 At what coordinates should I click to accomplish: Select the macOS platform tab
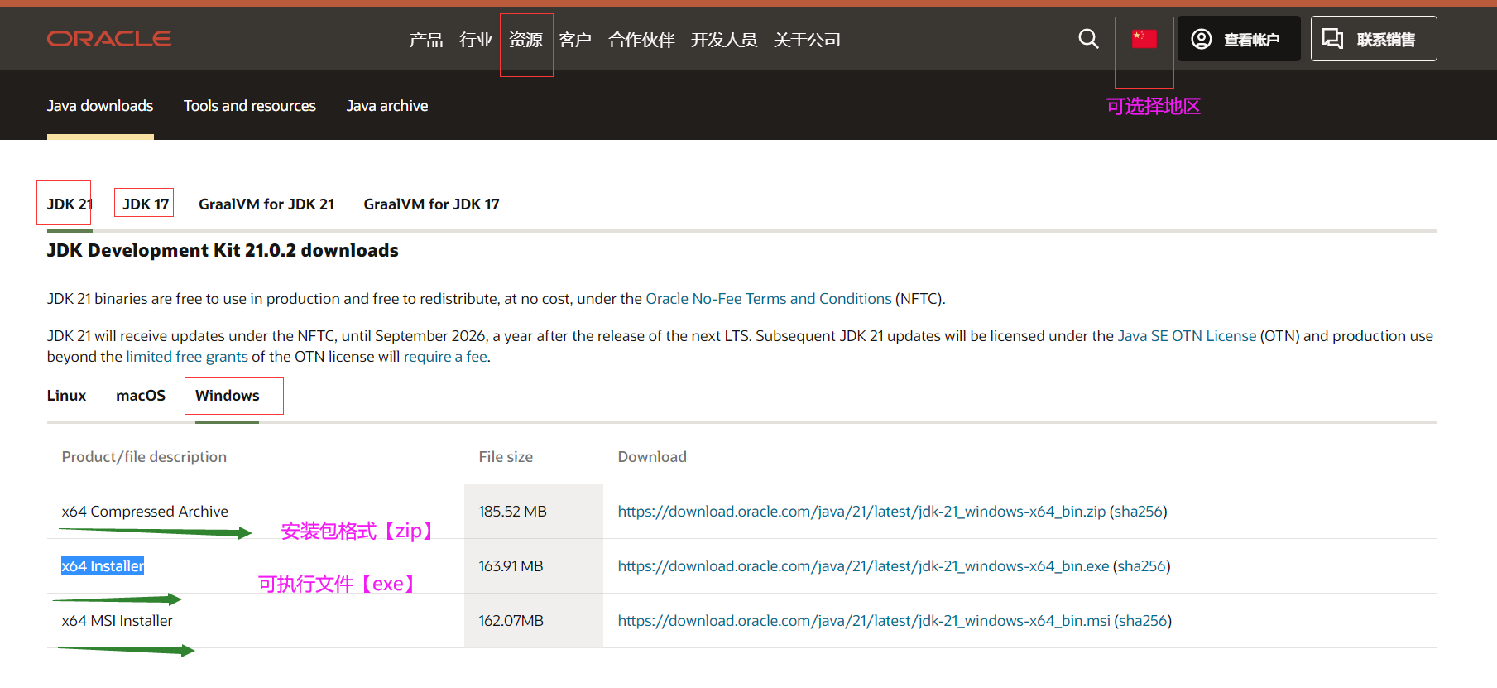tap(141, 396)
